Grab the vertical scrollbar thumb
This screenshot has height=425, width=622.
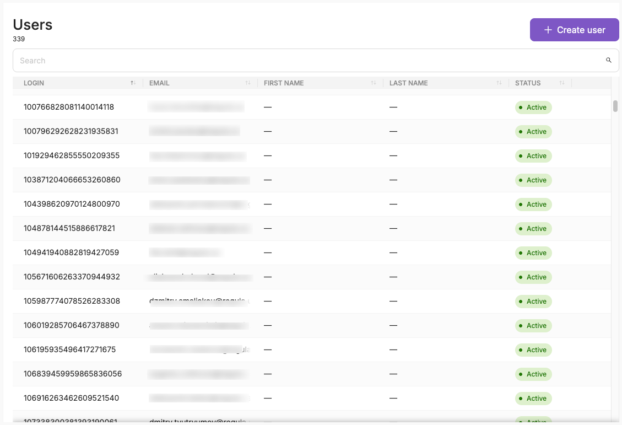615,106
